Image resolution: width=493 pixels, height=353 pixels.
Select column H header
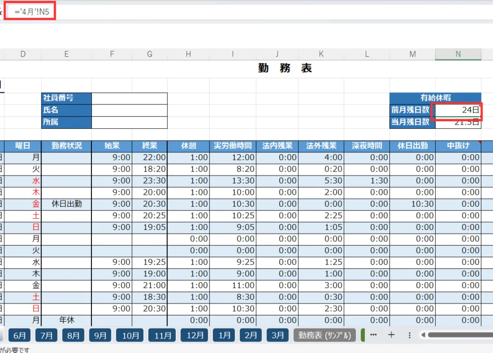(188, 54)
